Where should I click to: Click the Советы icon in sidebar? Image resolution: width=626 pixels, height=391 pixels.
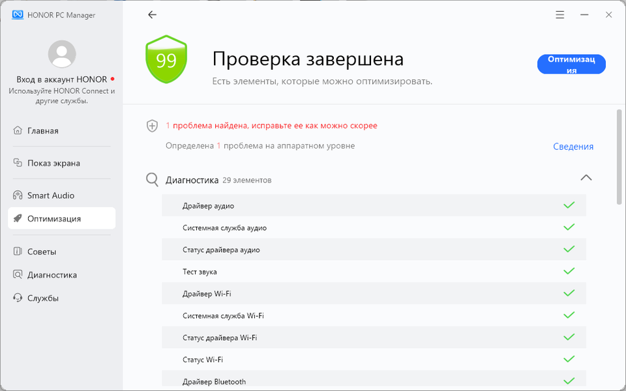pyautogui.click(x=18, y=252)
